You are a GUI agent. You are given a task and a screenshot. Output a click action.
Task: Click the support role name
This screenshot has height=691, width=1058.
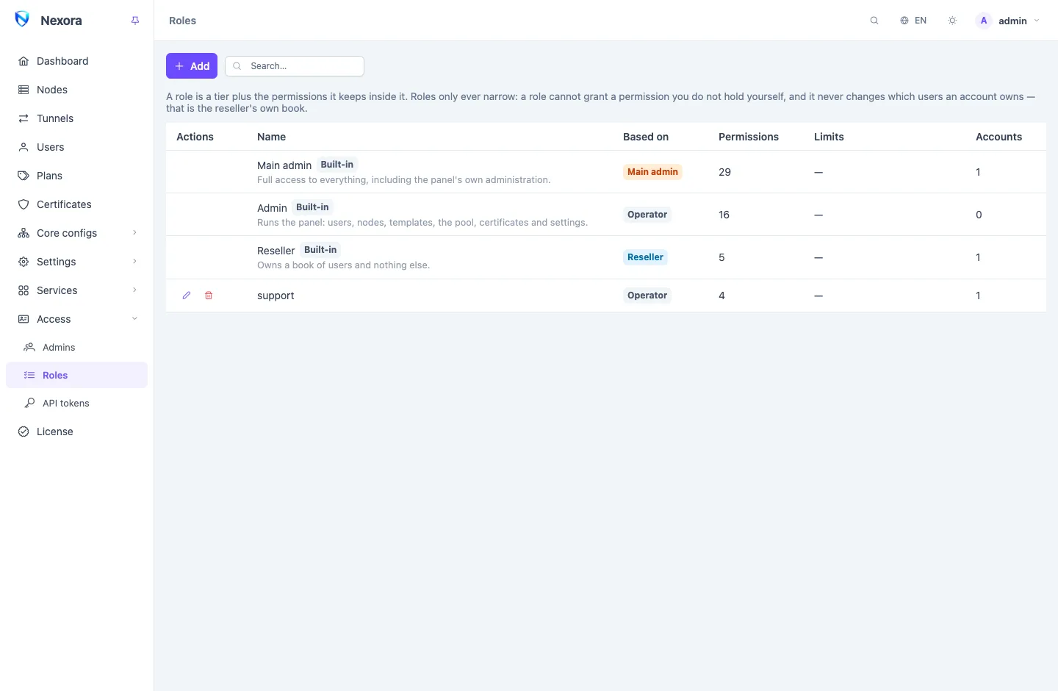click(276, 296)
